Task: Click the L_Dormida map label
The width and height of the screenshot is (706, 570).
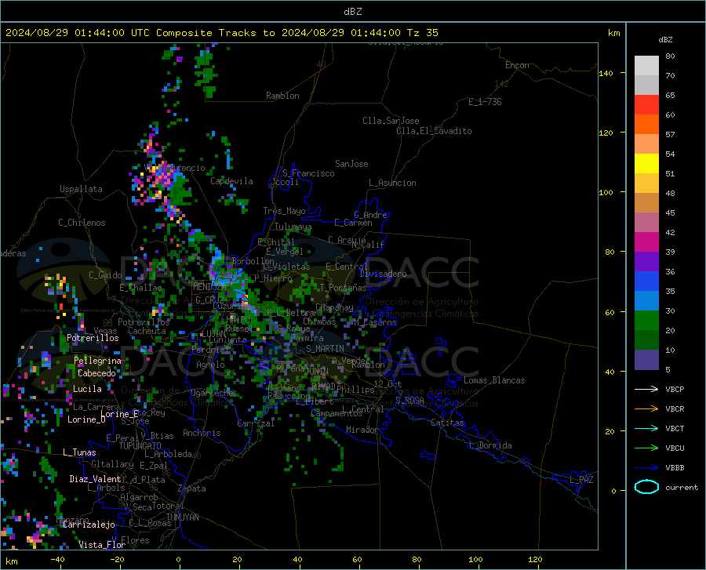Action: tap(489, 445)
